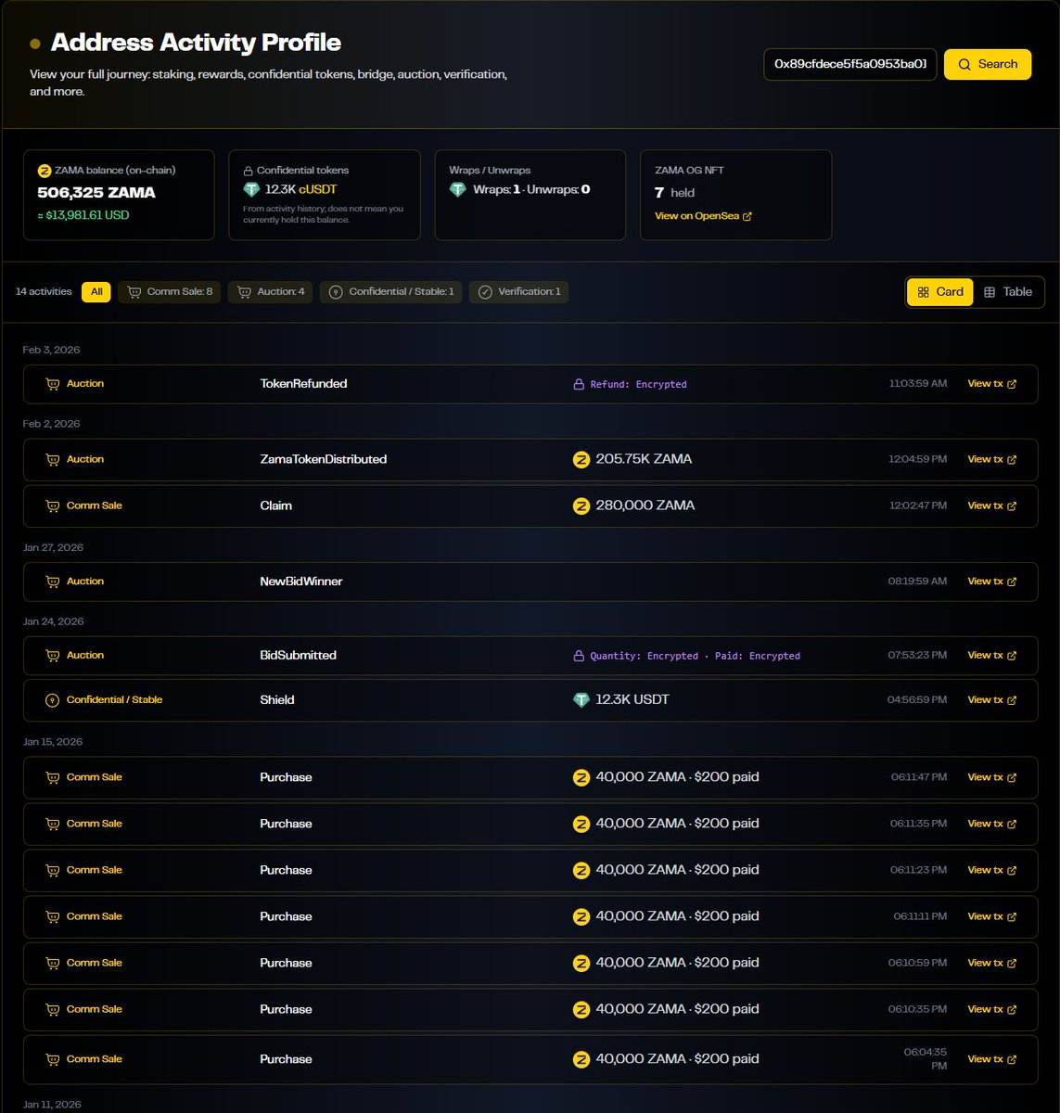
Task: Filter by Verification: 1
Action: (518, 291)
